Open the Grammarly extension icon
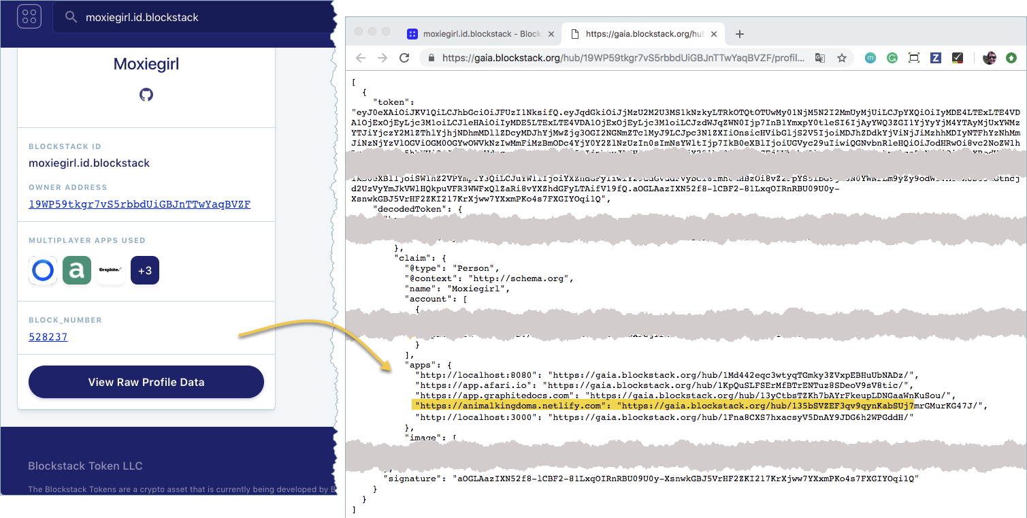 pos(892,59)
